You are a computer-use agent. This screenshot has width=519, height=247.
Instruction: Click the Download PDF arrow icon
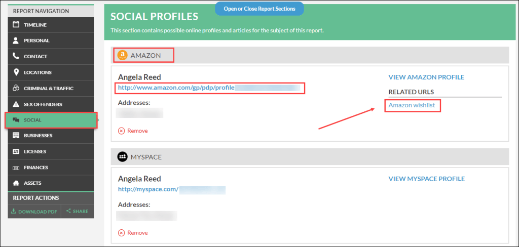click(x=14, y=211)
